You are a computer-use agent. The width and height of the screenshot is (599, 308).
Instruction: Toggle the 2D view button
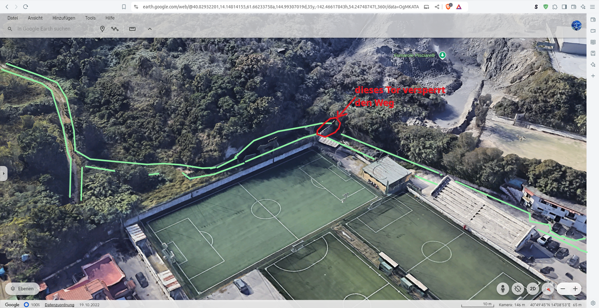(x=533, y=289)
